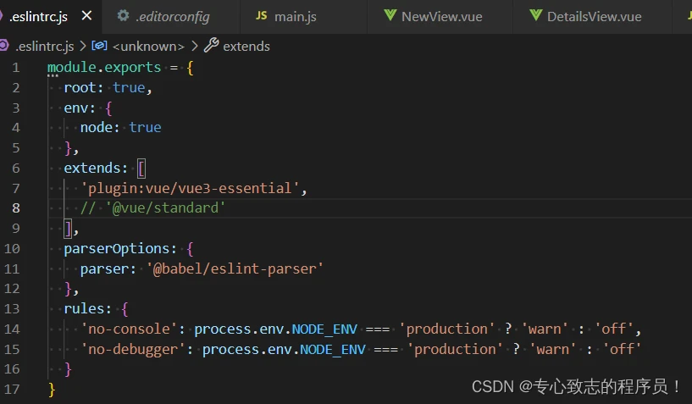The height and width of the screenshot is (404, 692).
Task: Open the .eslintrc.js breadcrumb file picker
Action: tap(41, 46)
